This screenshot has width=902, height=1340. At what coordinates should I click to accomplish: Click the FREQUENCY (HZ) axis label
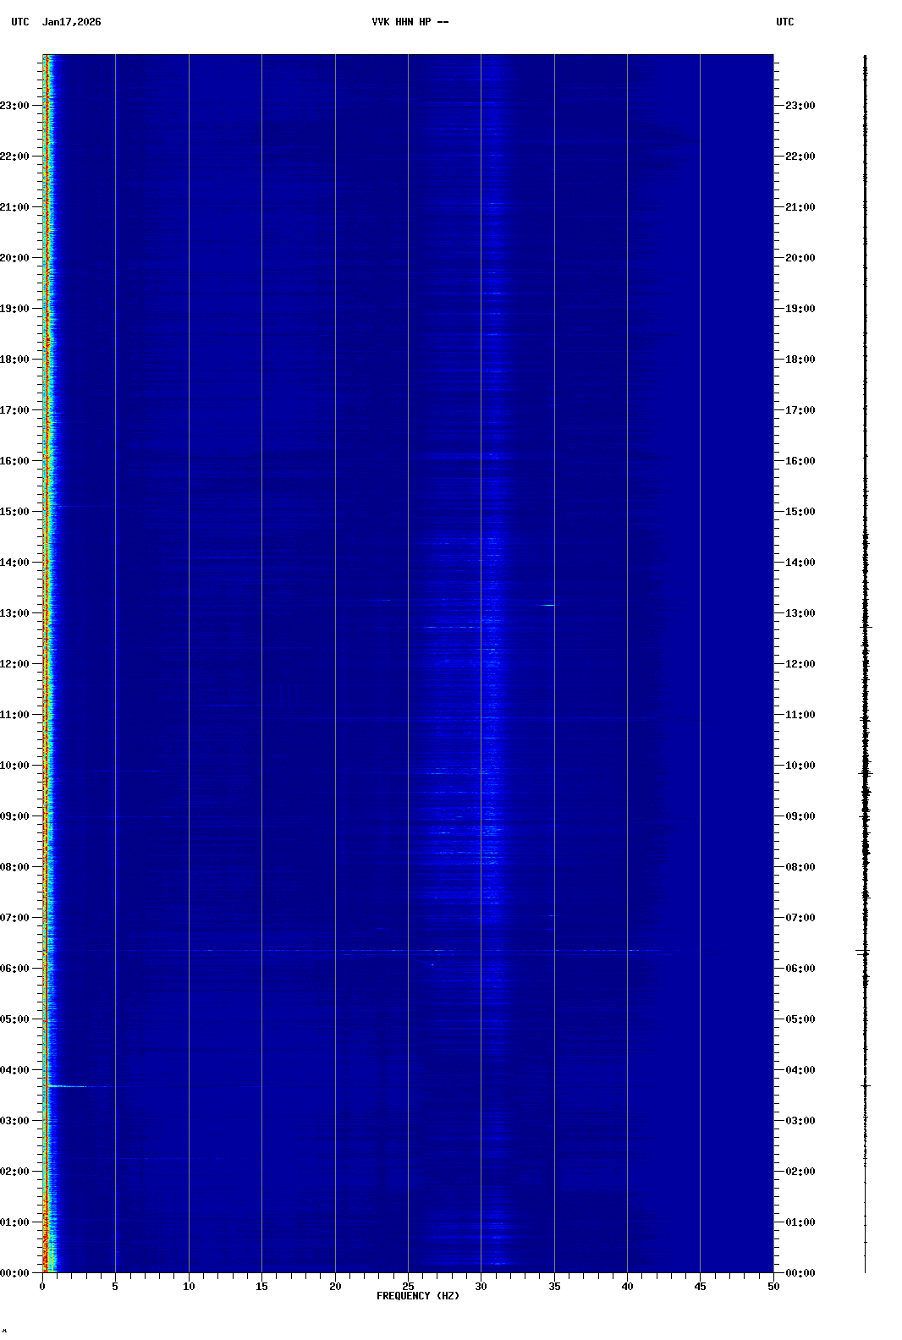coord(418,1296)
